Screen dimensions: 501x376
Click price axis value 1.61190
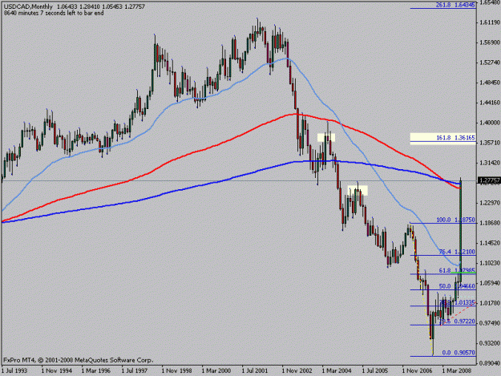(x=490, y=22)
